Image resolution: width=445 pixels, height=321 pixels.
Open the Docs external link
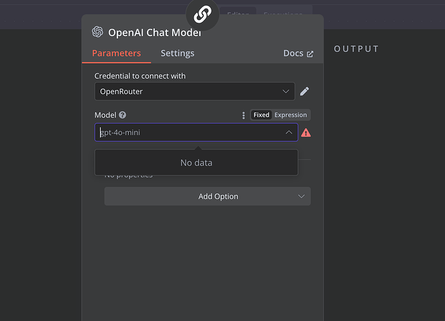298,53
